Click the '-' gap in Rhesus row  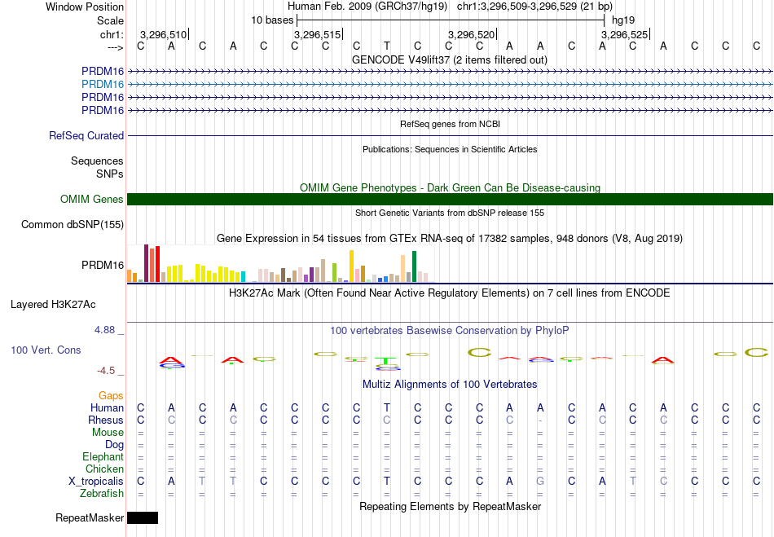point(540,420)
